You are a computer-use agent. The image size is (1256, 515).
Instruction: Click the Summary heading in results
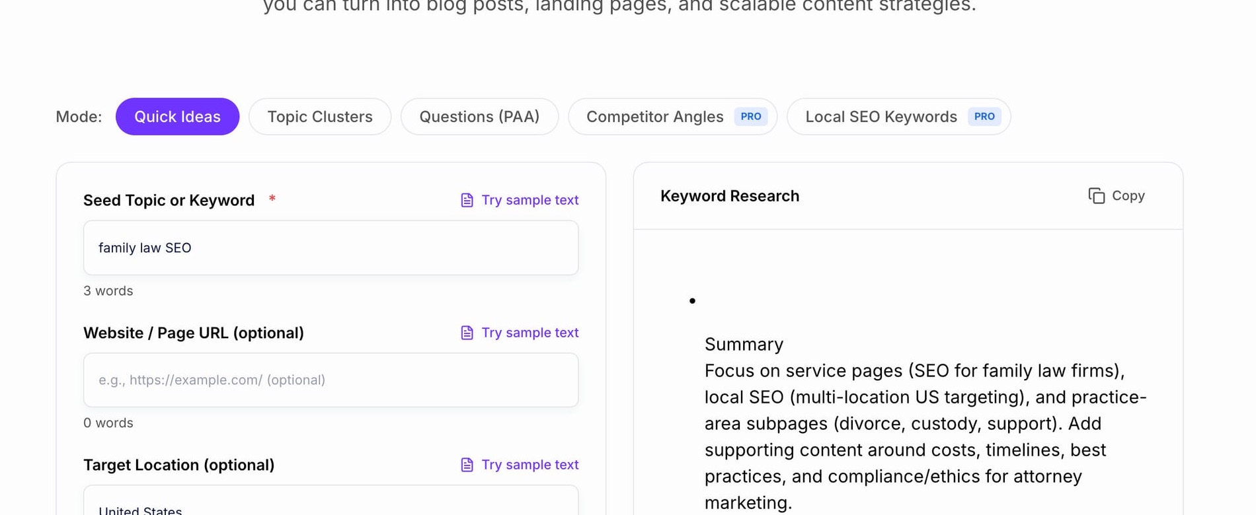744,344
